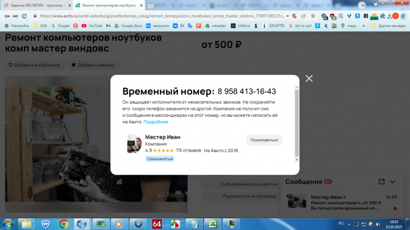The height and width of the screenshot is (230, 410).
Task: Open File Explorer from the taskbar
Action: [26, 224]
